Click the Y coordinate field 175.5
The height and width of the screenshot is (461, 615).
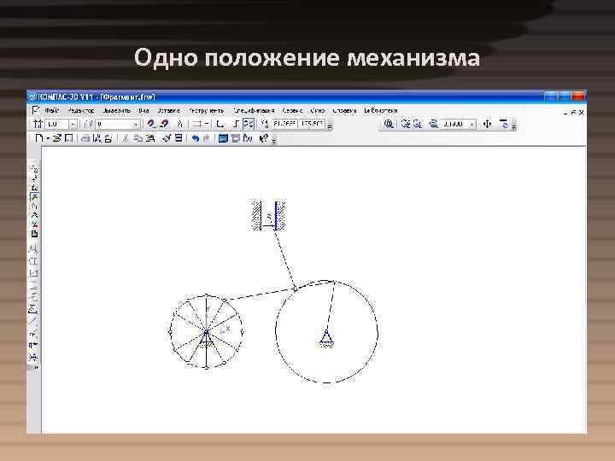(x=312, y=125)
